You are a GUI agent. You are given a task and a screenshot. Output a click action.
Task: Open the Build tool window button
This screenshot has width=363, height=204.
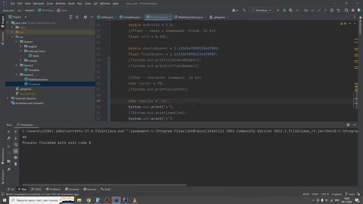(x=105, y=189)
